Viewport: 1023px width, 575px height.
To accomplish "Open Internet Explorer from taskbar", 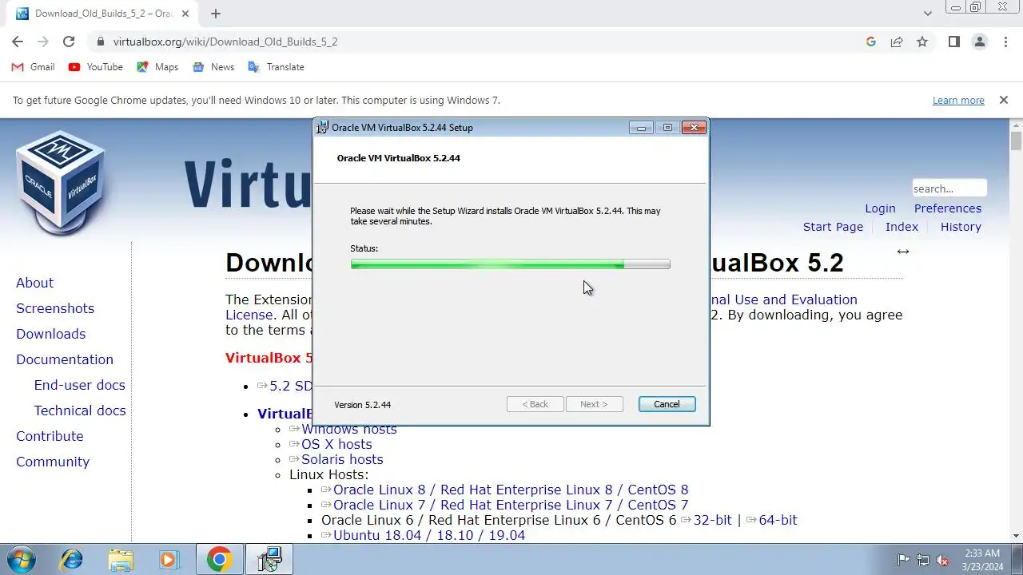I will [71, 559].
